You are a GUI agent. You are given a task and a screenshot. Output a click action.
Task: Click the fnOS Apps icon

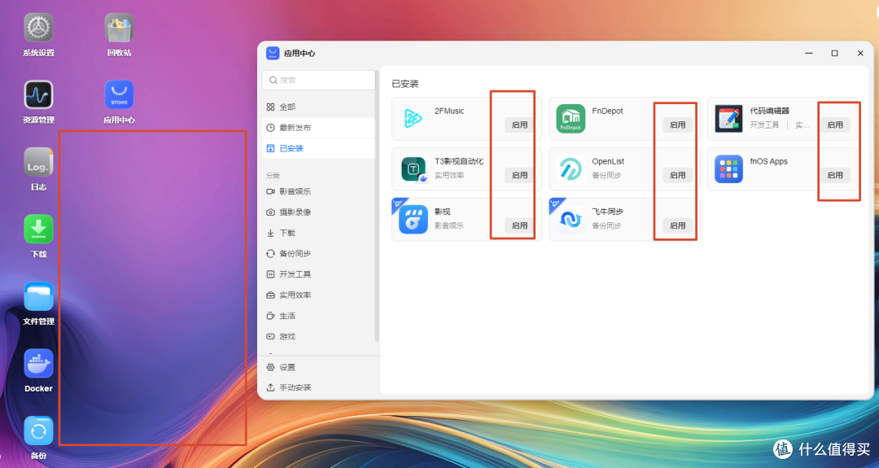(728, 169)
